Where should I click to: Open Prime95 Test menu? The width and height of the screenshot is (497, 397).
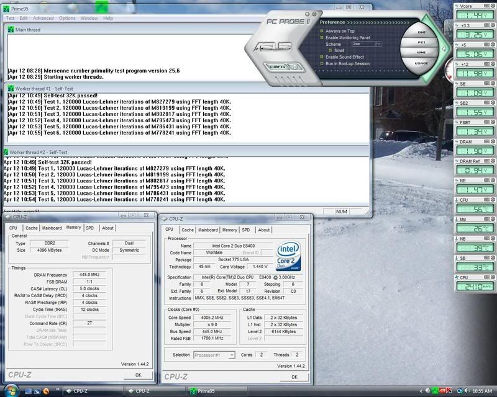(10, 18)
